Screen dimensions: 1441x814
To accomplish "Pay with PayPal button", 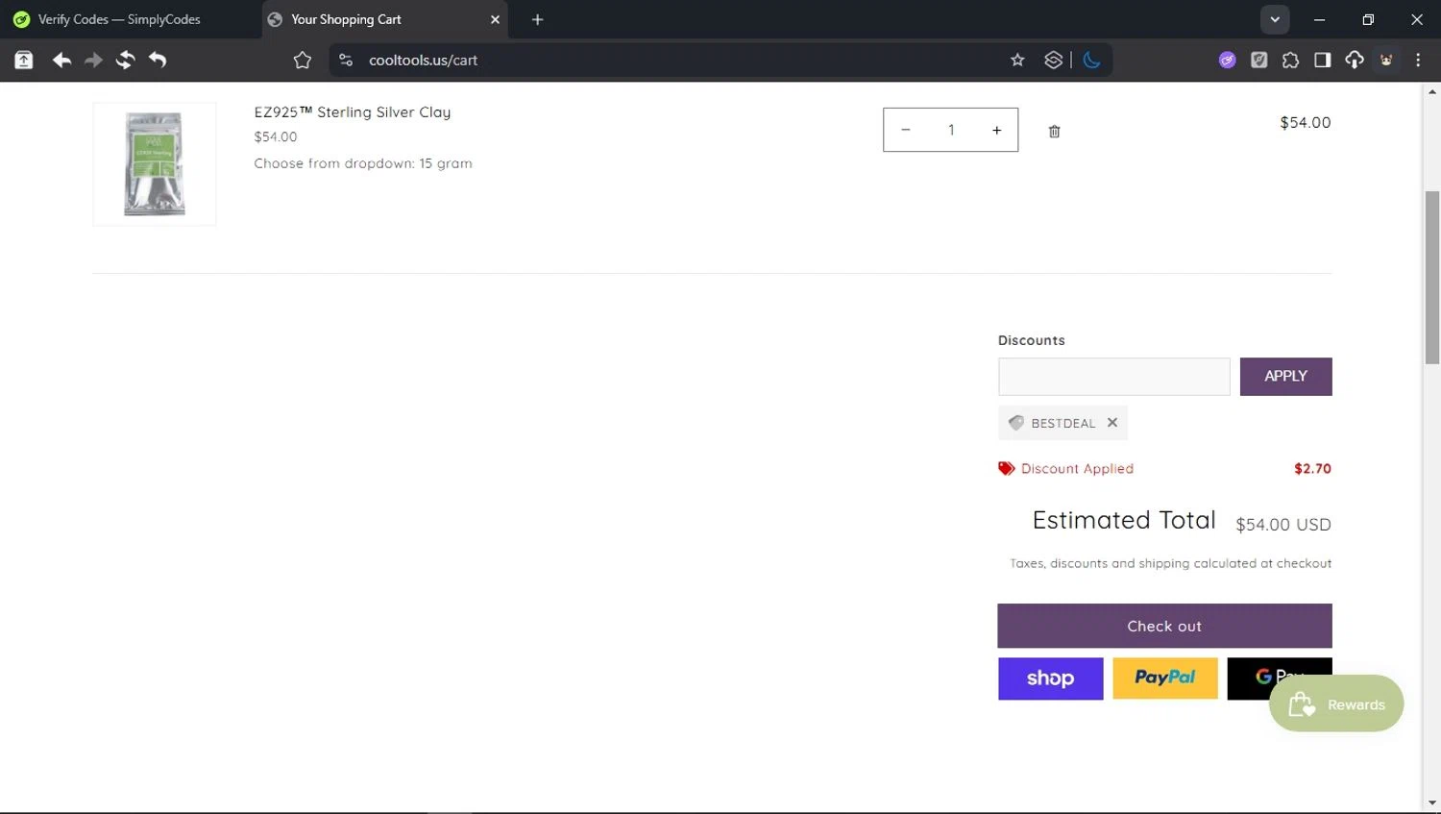I will pyautogui.click(x=1165, y=678).
